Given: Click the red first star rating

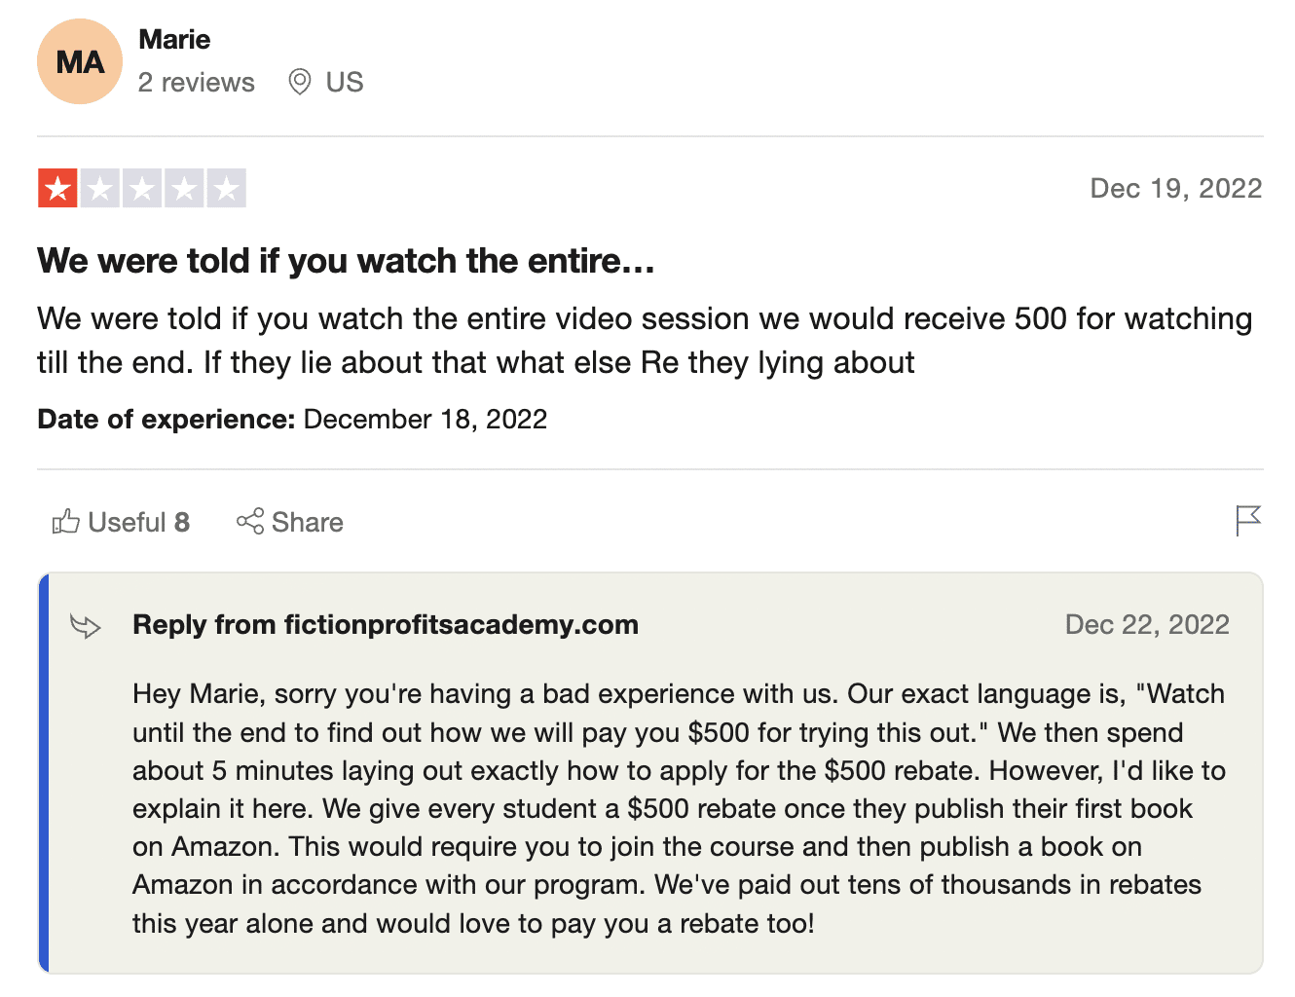Looking at the screenshot, I should coord(57,188).
